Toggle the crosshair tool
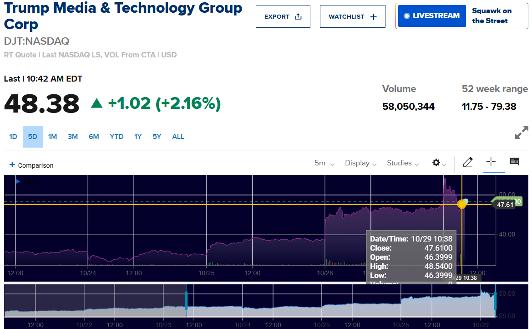This screenshot has height=329, width=532. pos(491,162)
